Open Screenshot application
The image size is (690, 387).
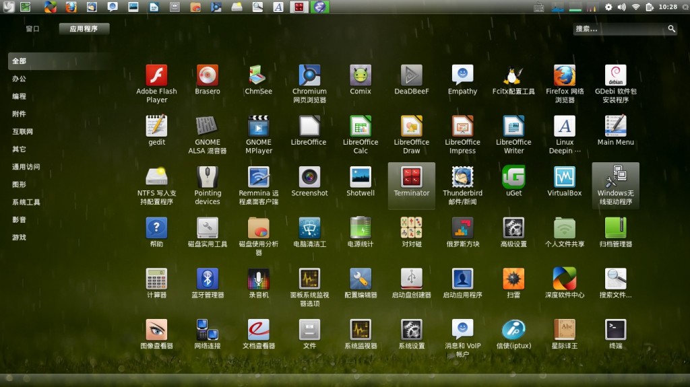(x=309, y=182)
